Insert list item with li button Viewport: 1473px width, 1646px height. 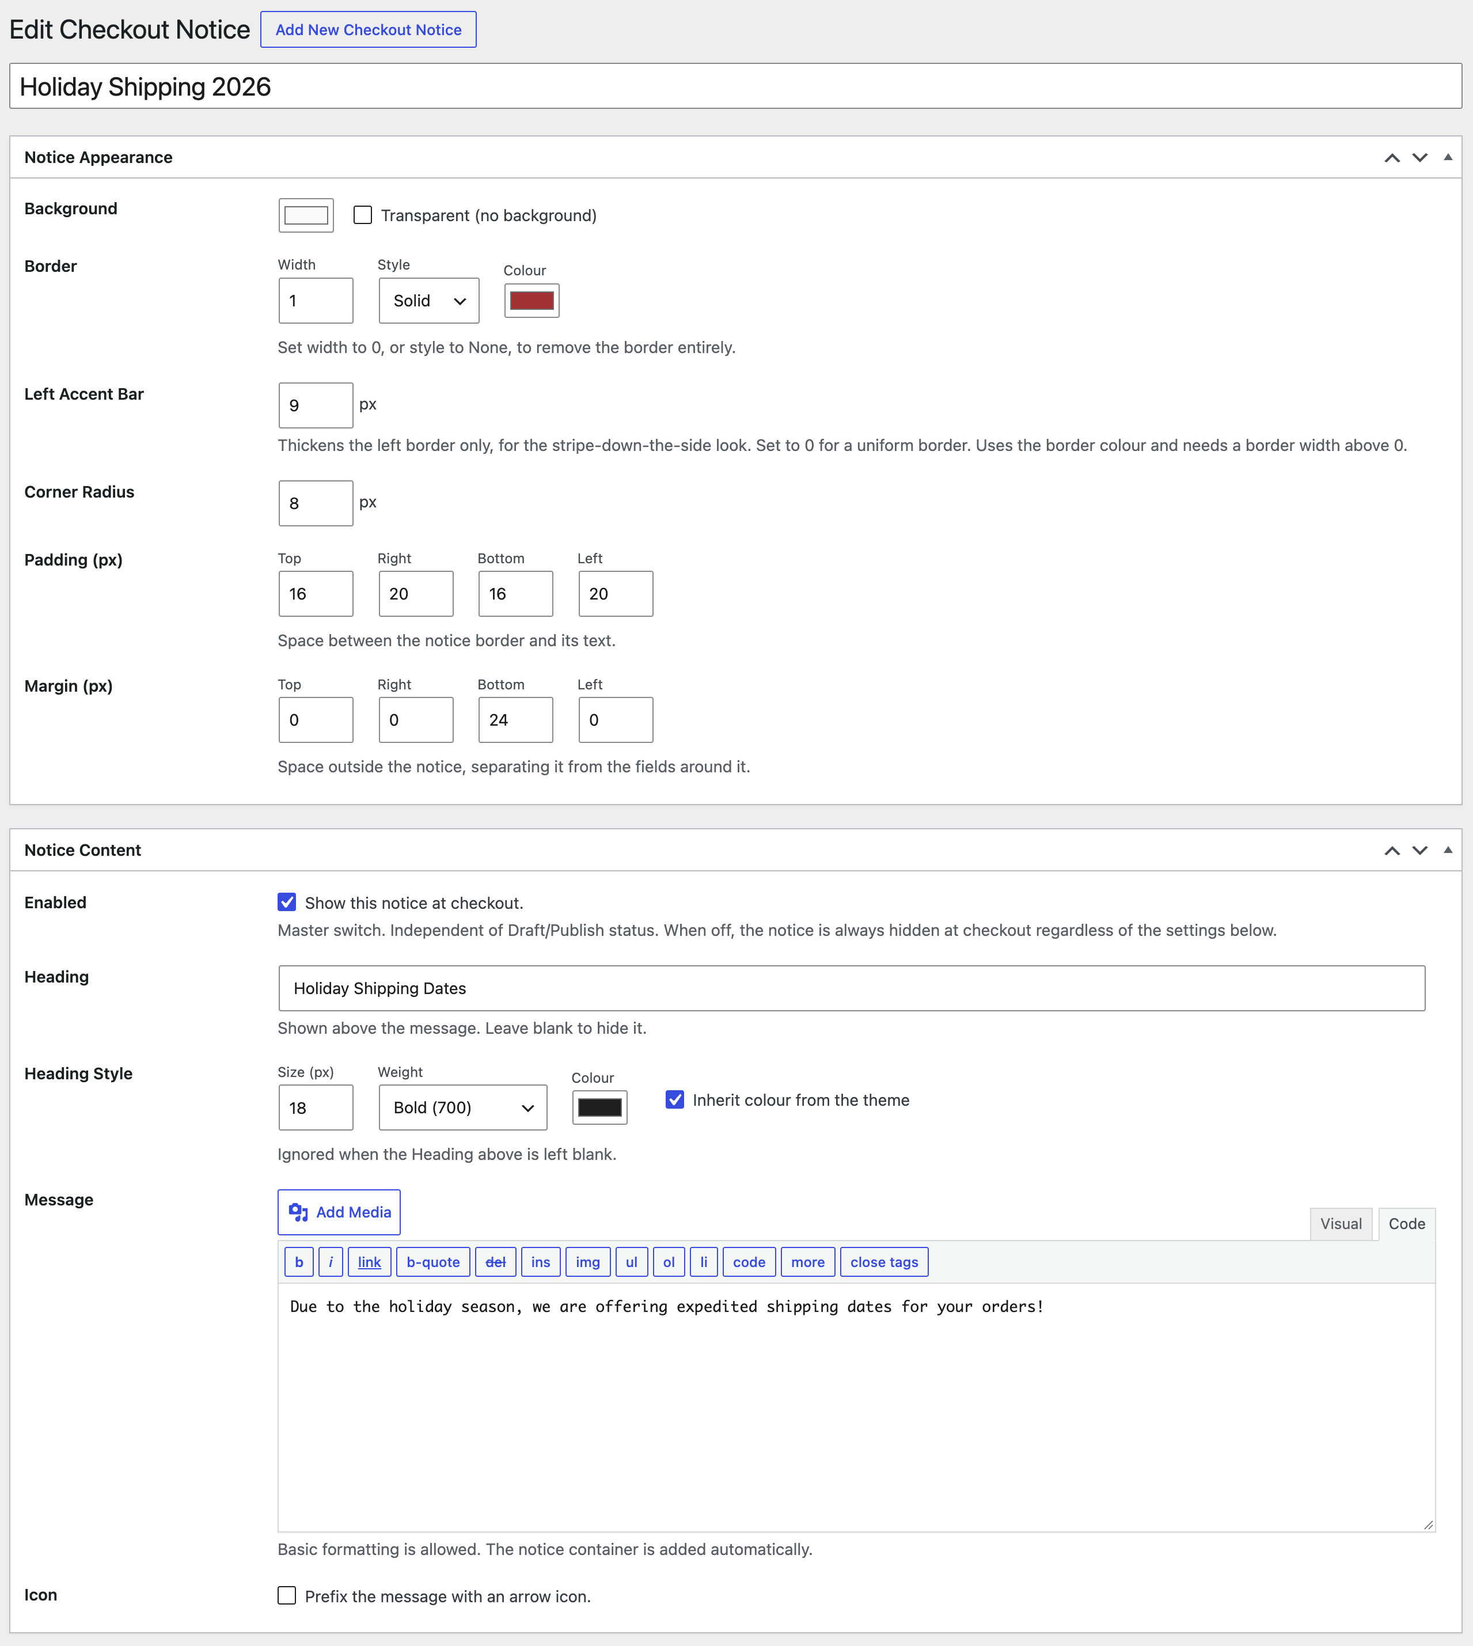tap(703, 1262)
